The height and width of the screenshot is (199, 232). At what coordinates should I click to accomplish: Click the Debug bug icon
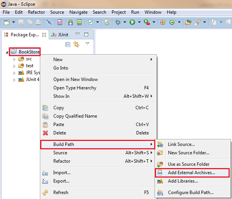118,23
